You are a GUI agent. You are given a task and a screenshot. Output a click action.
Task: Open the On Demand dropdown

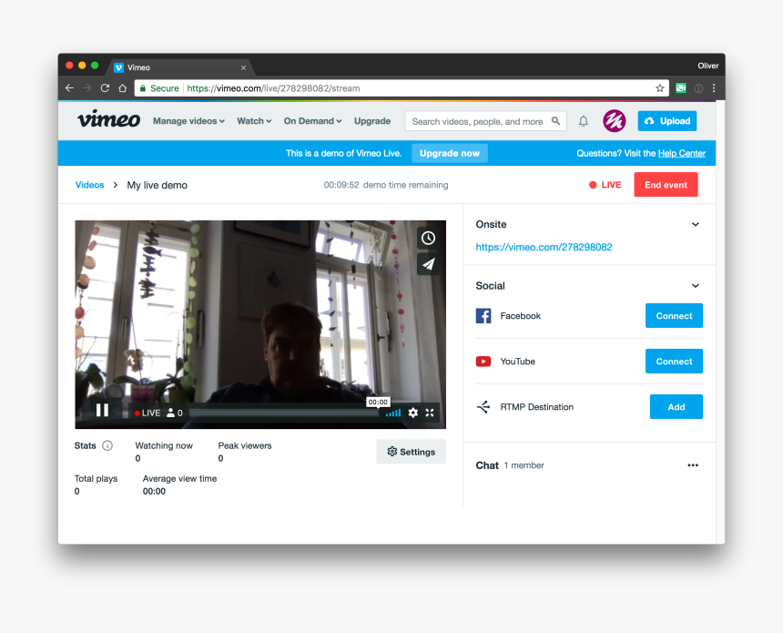312,121
